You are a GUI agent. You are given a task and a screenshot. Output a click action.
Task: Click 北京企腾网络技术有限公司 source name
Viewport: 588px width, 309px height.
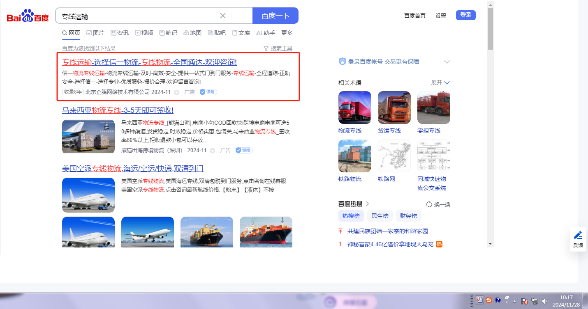point(118,92)
